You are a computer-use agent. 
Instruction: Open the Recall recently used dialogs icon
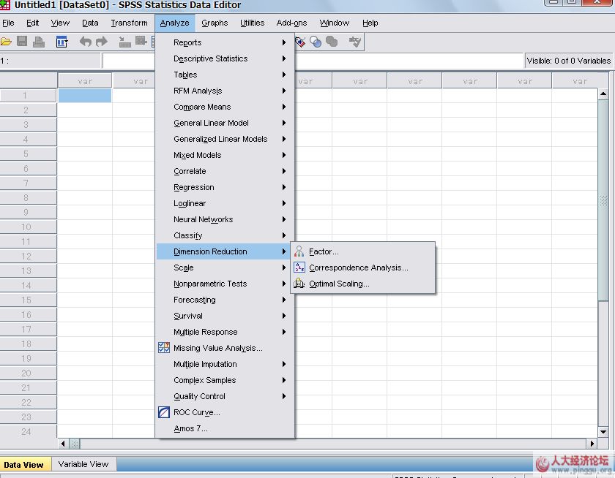pyautogui.click(x=62, y=42)
